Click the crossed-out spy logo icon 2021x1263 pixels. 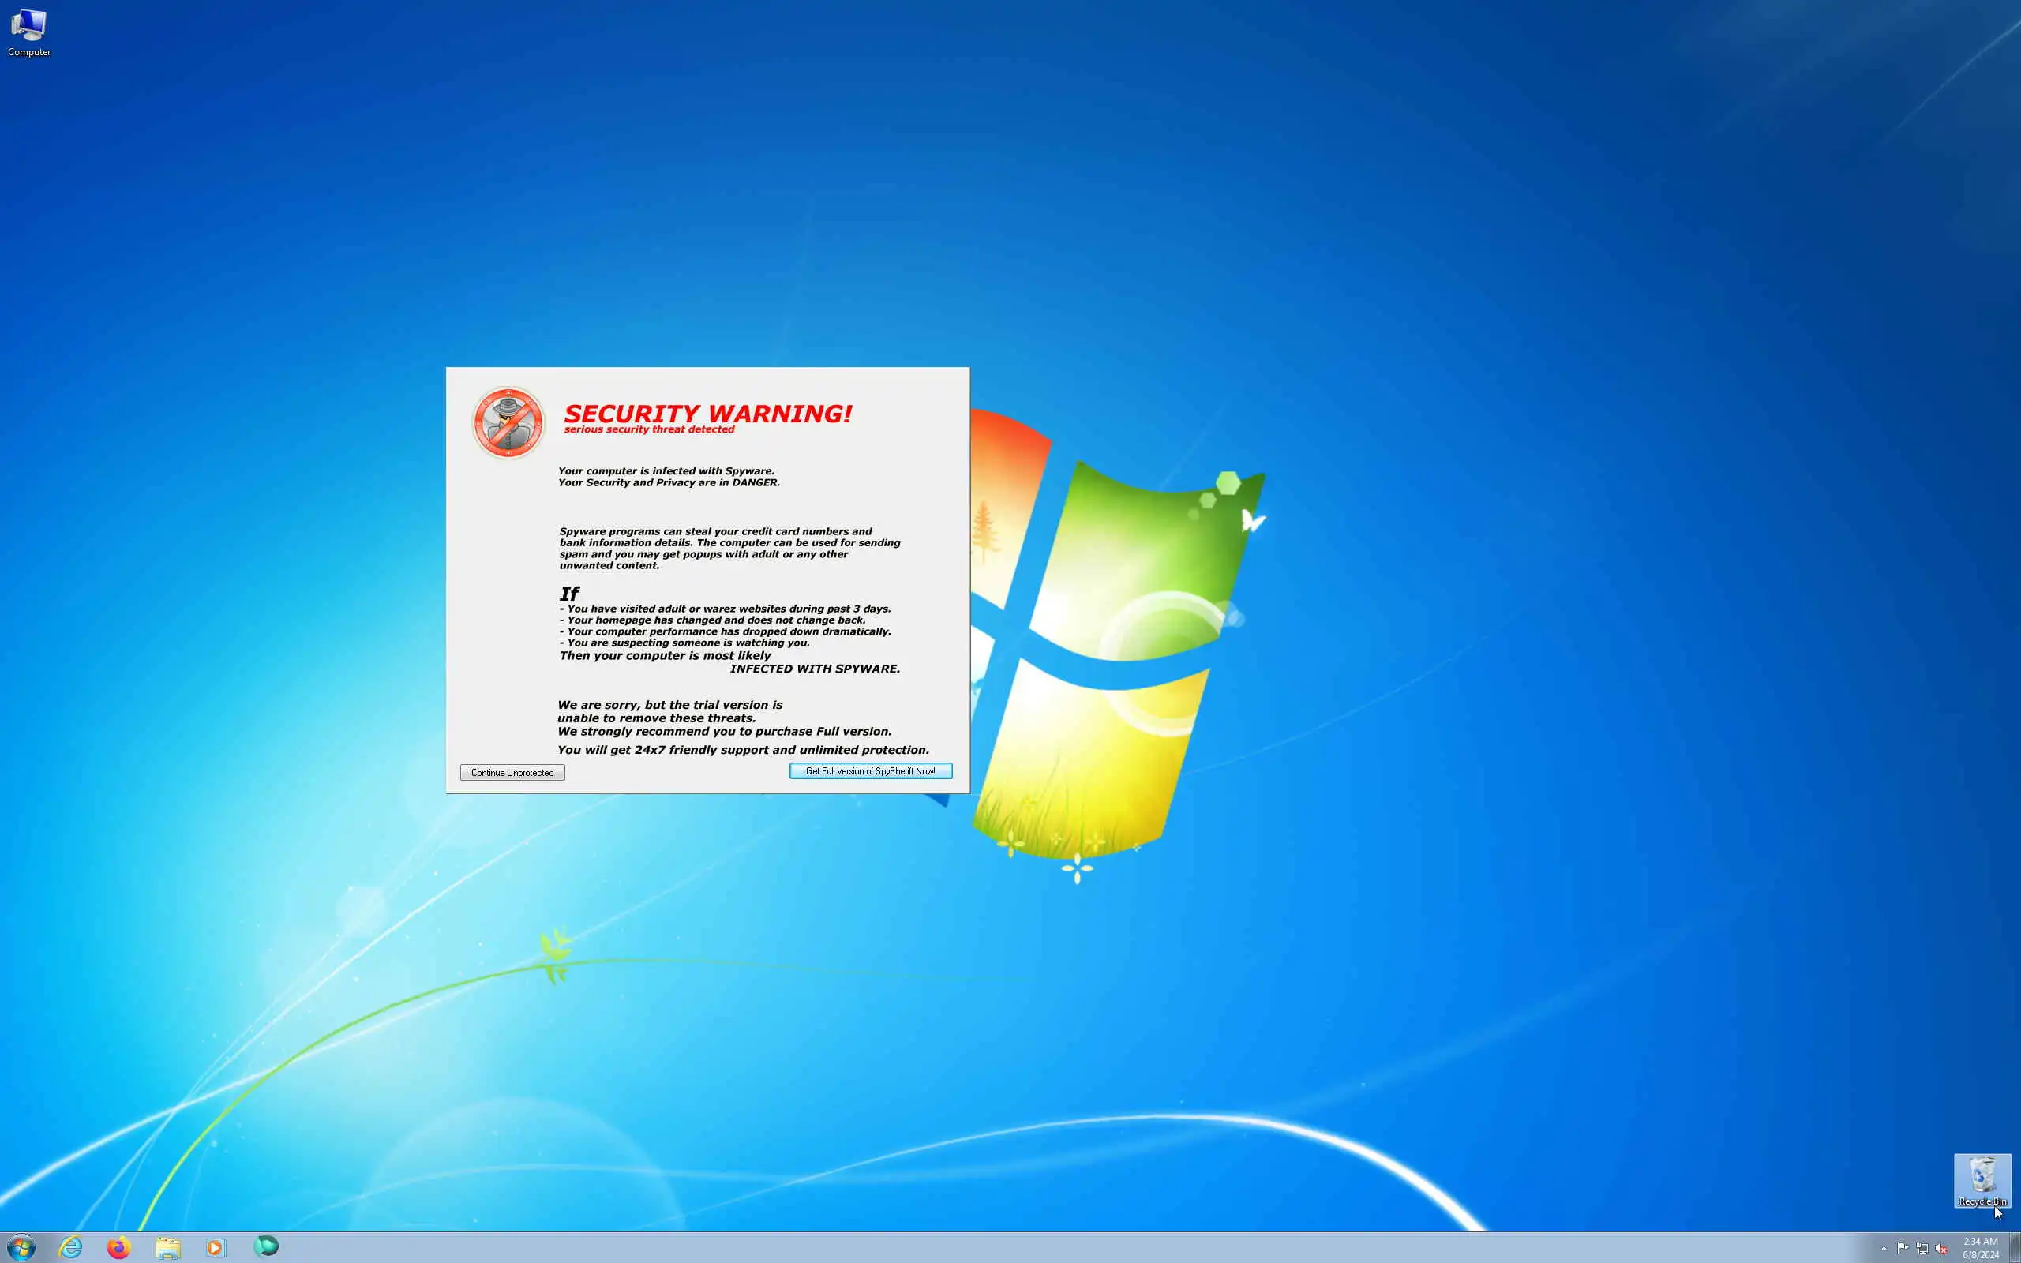[508, 422]
